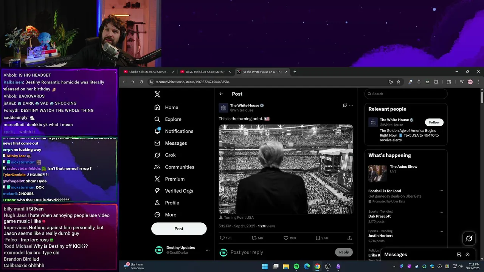Screen dimensions: 484x272
Task: Open options for Dak Prescott trend
Action: coord(441,212)
